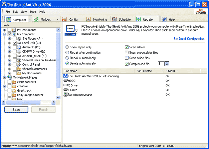
Task: Expand the Local Disk (C:) node
Action: tap(9, 43)
